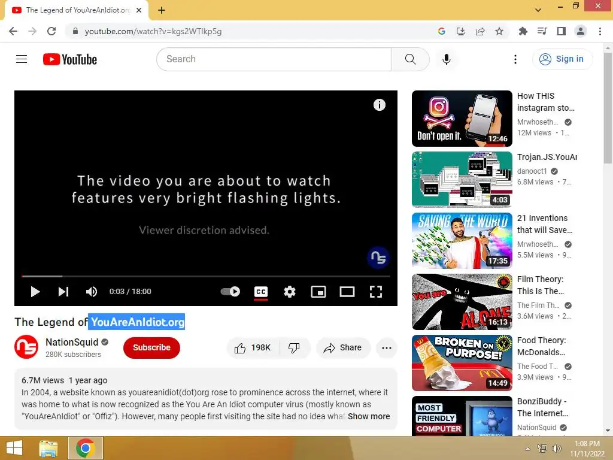613x460 pixels.
Task: Reload the page
Action: point(51,31)
